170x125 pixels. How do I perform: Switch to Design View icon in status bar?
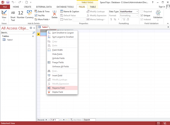pyautogui.click(x=165, y=123)
